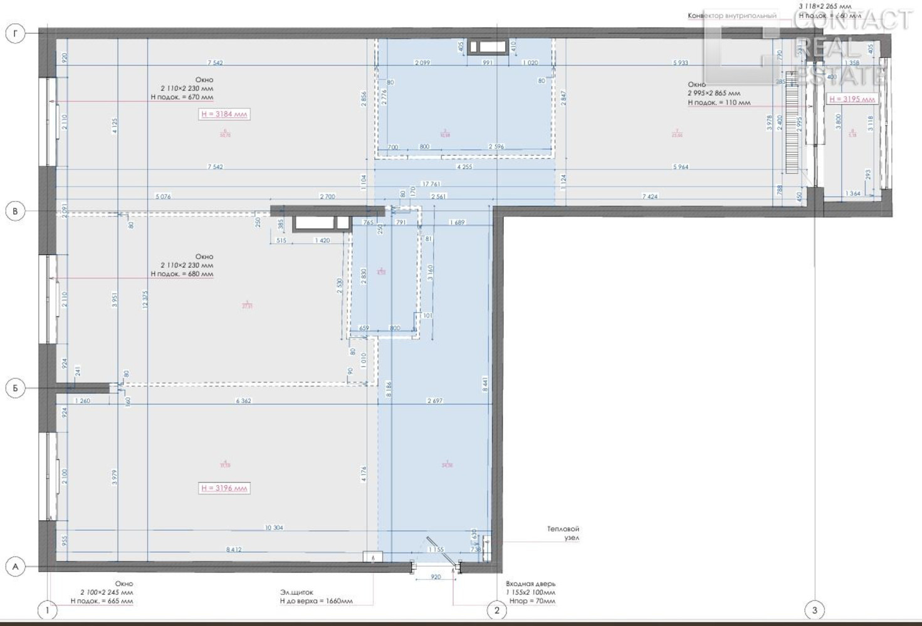This screenshot has width=922, height=626.
Task: Click the ceiling height label "H = 3196 мм"
Action: [224, 488]
